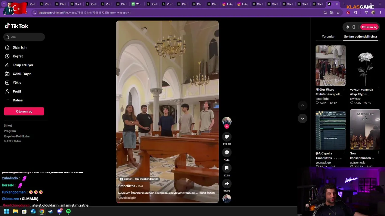The image size is (385, 216).
Task: Open the timbrfifths username on the video
Action: pyautogui.click(x=127, y=186)
